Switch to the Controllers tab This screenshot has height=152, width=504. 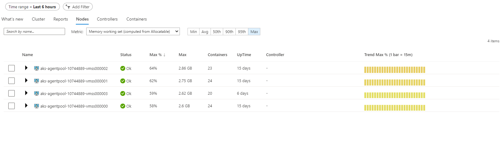point(107,19)
